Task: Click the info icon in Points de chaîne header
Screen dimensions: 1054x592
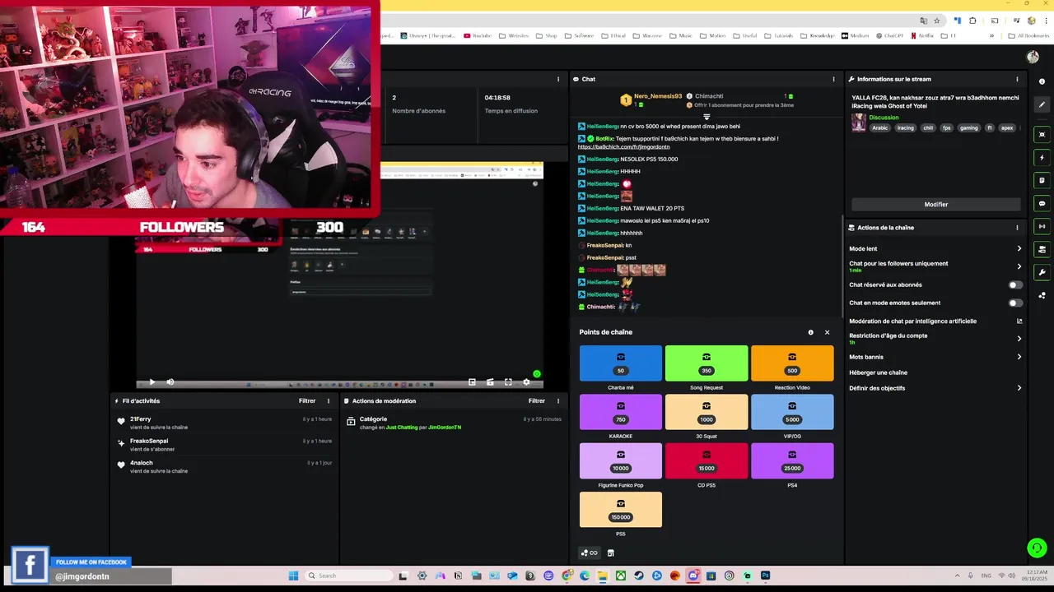Action: (810, 332)
